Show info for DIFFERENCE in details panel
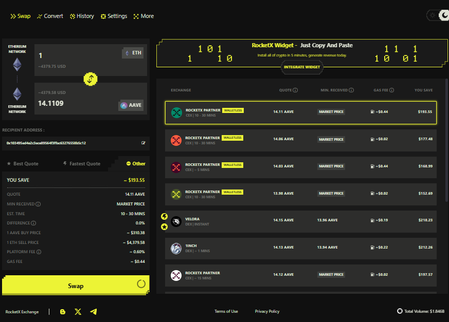449x322 pixels. pos(33,223)
